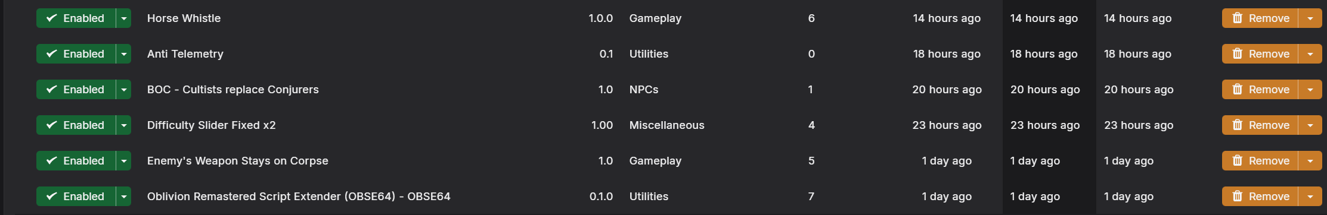Expand Remove dropdown arrow for Anti Telemetry
Image resolution: width=1327 pixels, height=215 pixels.
coord(1310,54)
